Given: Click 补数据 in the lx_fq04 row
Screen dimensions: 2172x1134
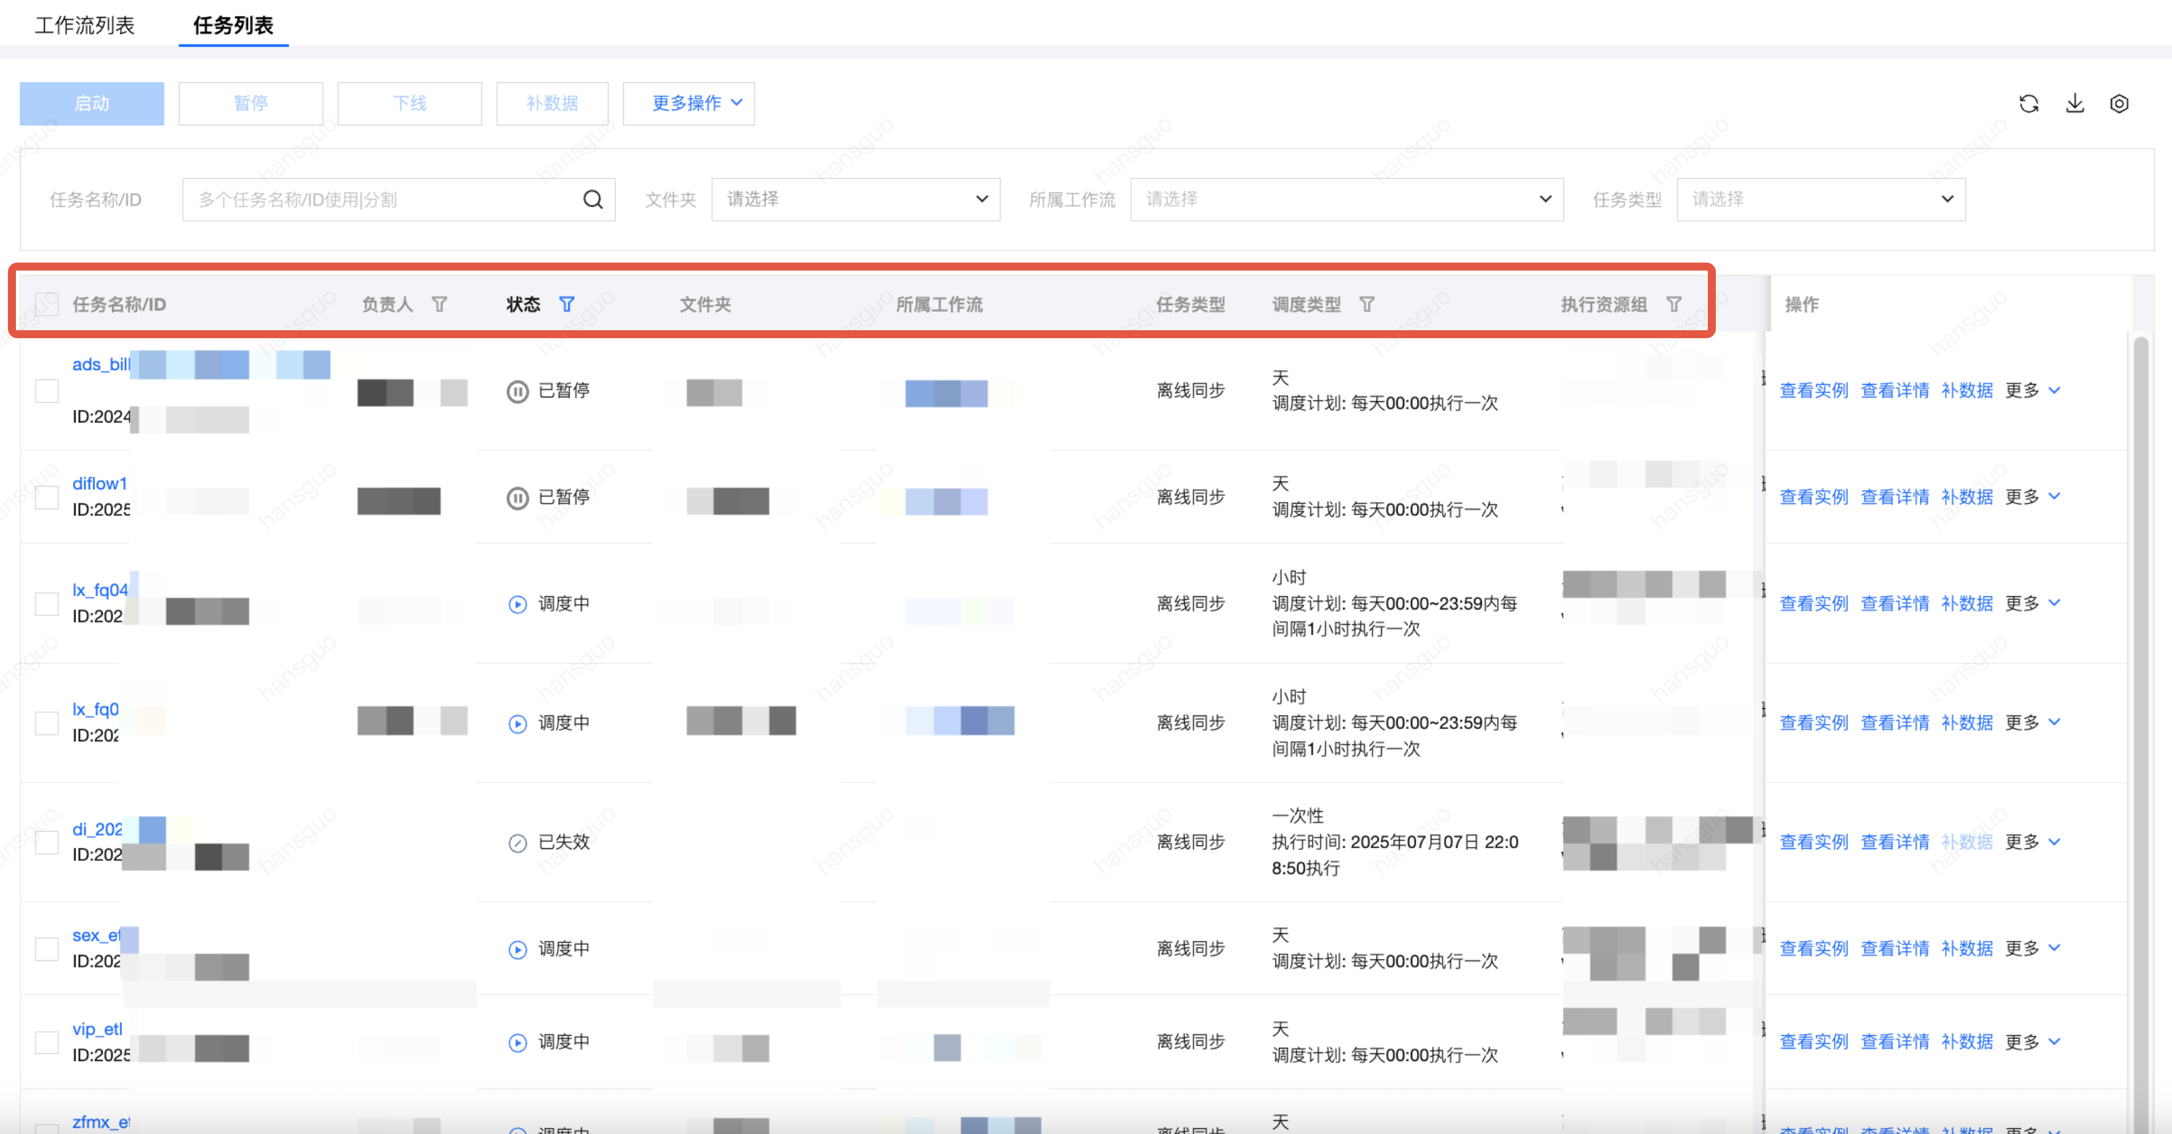Looking at the screenshot, I should click(1967, 603).
